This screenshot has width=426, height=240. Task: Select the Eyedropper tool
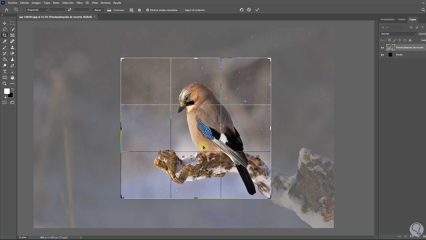coord(5,42)
